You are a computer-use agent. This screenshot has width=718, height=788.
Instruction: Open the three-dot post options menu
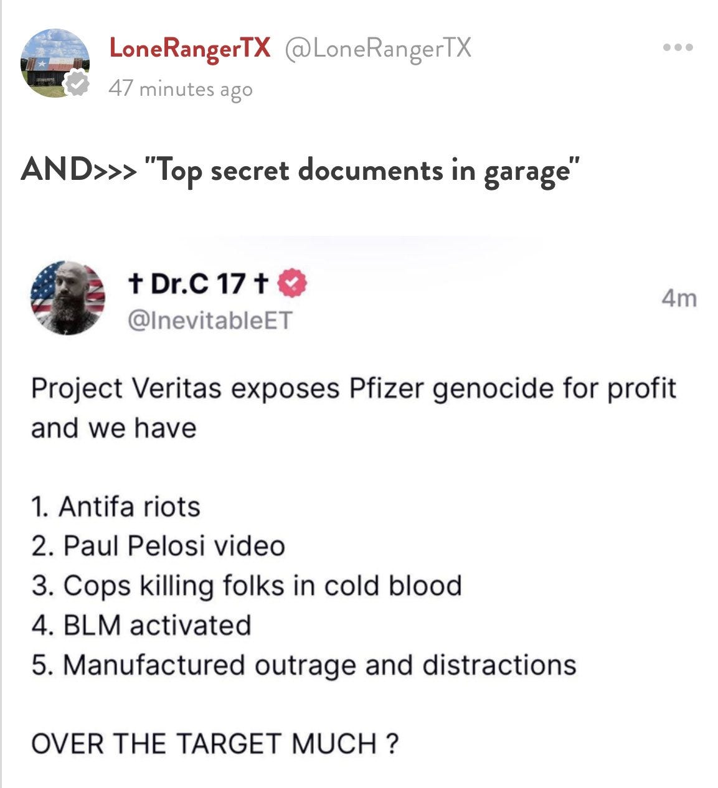678,48
